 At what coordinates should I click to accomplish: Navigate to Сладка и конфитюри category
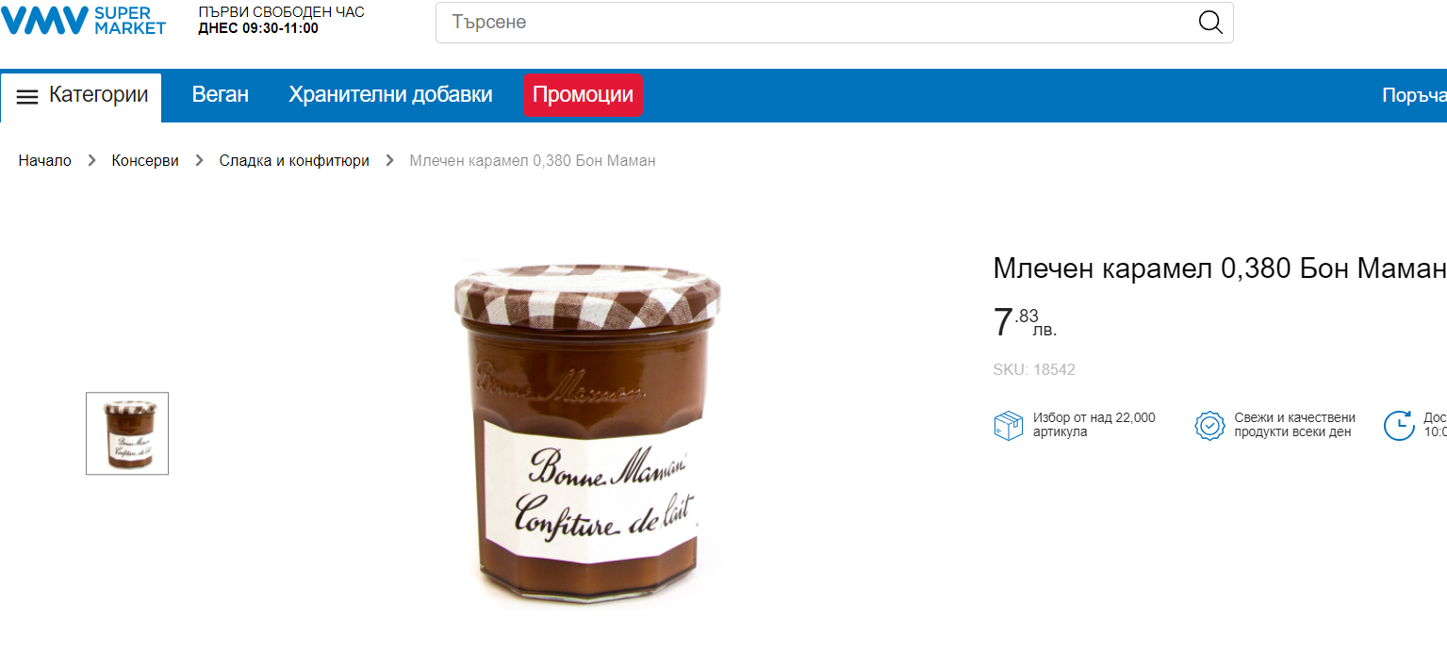point(294,161)
